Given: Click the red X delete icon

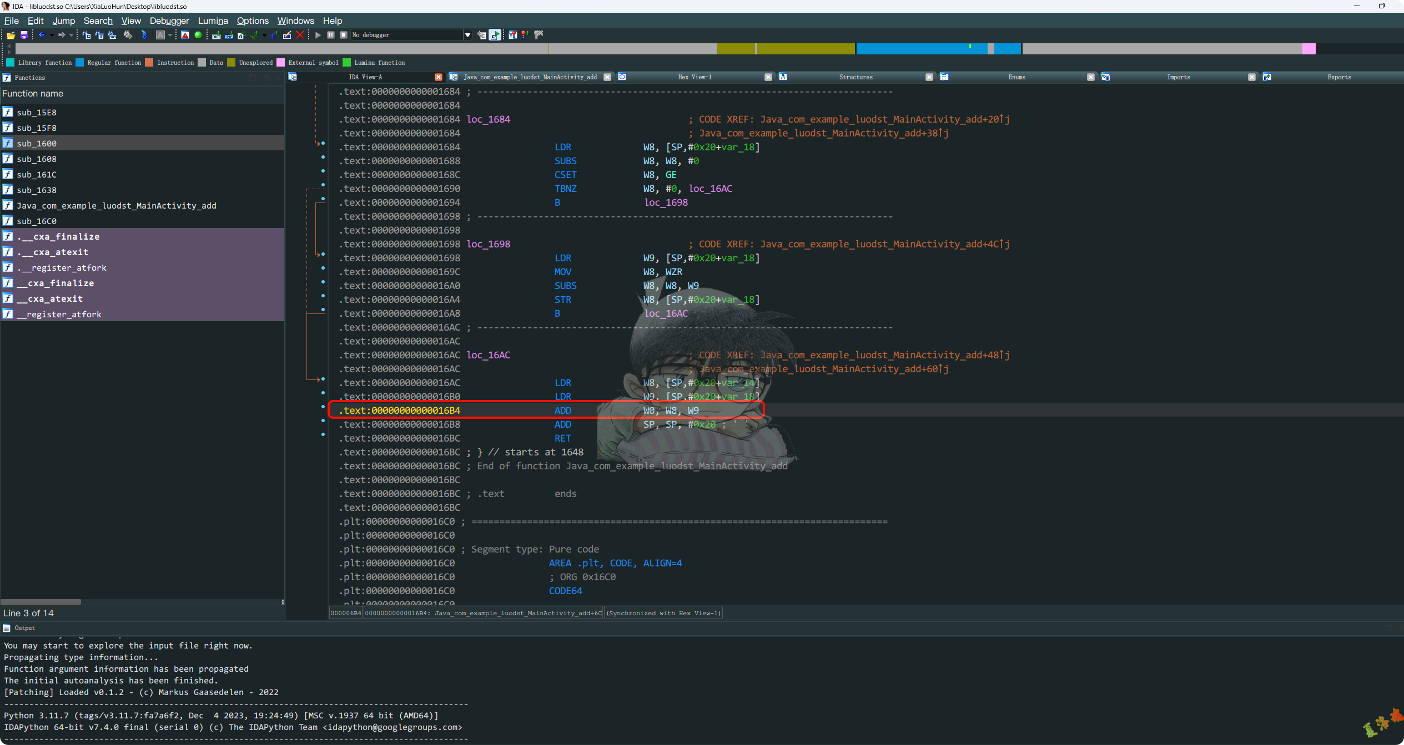Looking at the screenshot, I should click(300, 35).
